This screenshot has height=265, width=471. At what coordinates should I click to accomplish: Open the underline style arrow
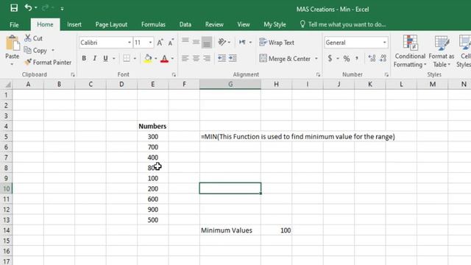point(114,58)
